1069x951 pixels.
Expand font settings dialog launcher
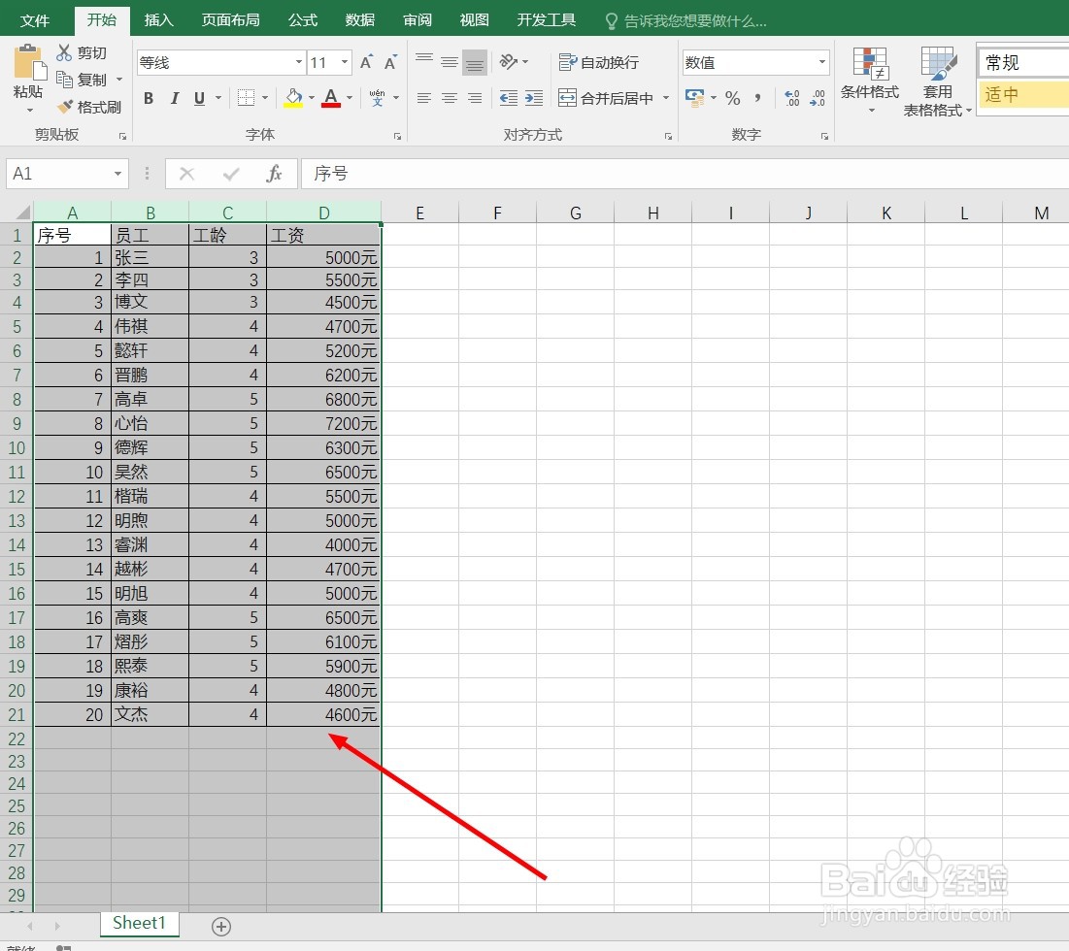397,136
